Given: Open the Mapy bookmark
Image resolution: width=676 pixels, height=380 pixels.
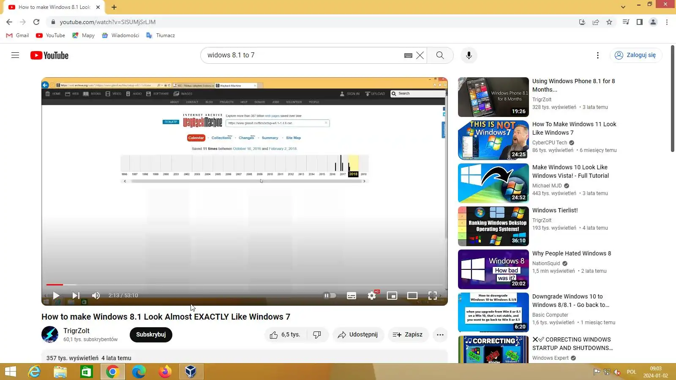Looking at the screenshot, I should [x=84, y=35].
